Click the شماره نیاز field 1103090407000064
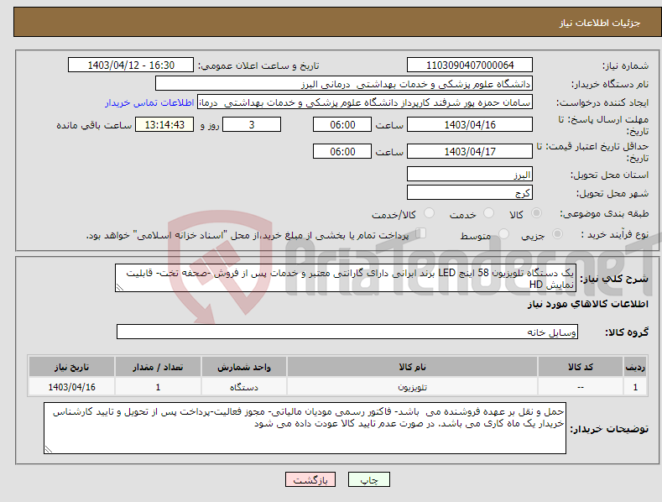Image resolution: width=662 pixels, height=502 pixels. [470, 65]
